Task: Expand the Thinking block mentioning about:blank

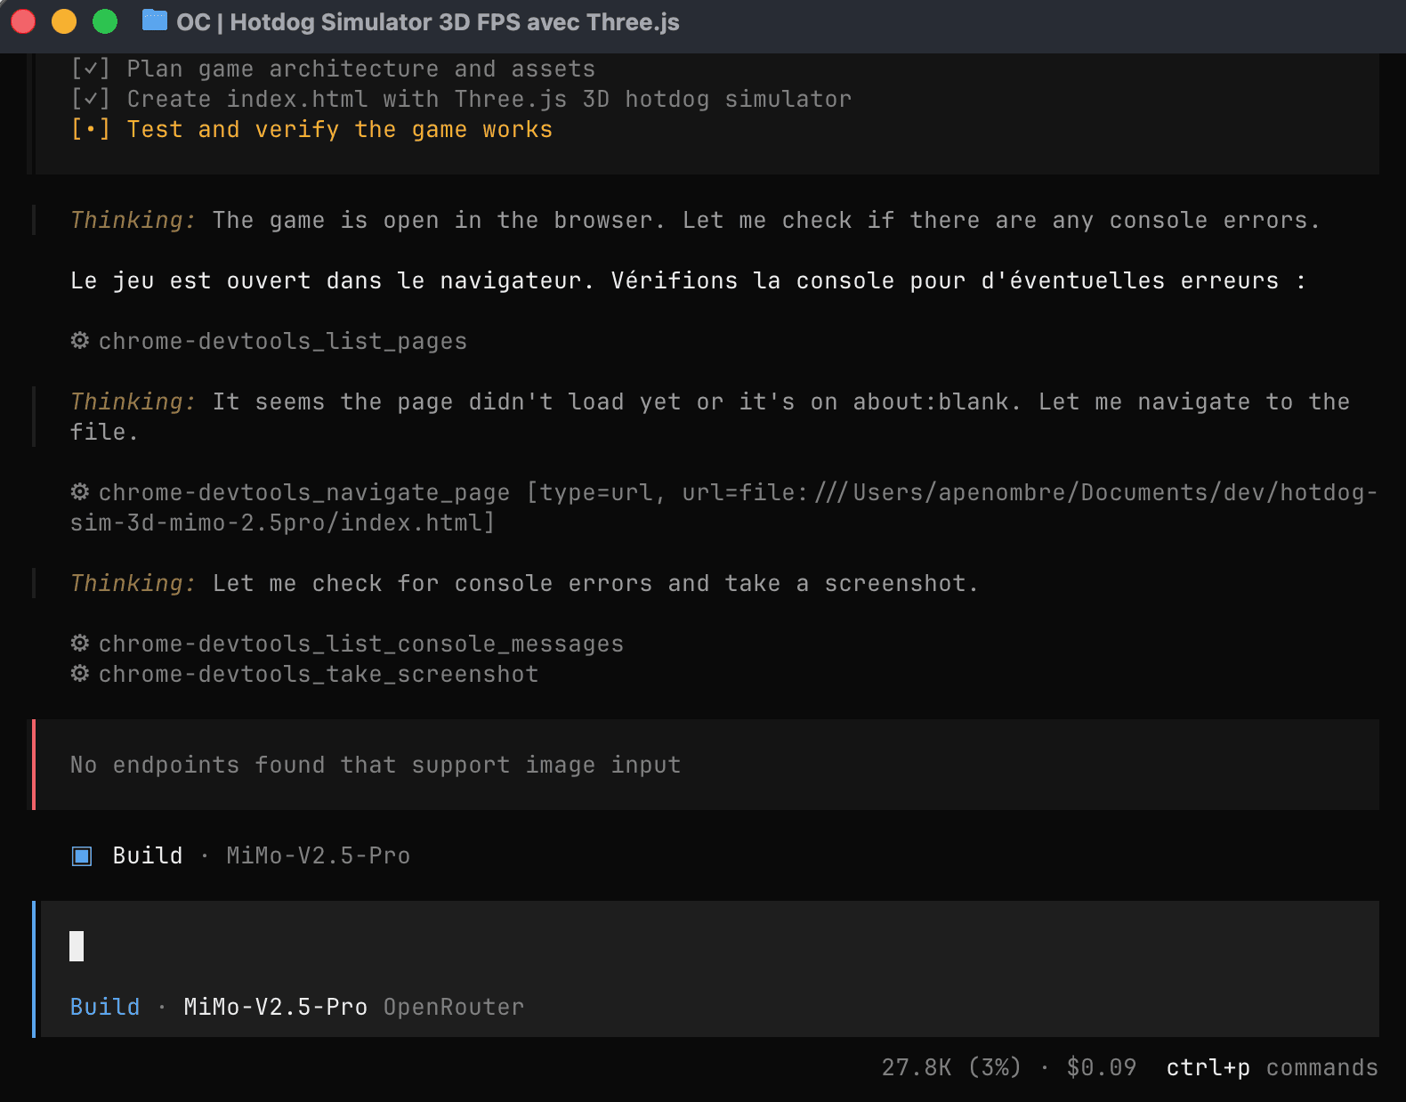Action: coord(133,401)
